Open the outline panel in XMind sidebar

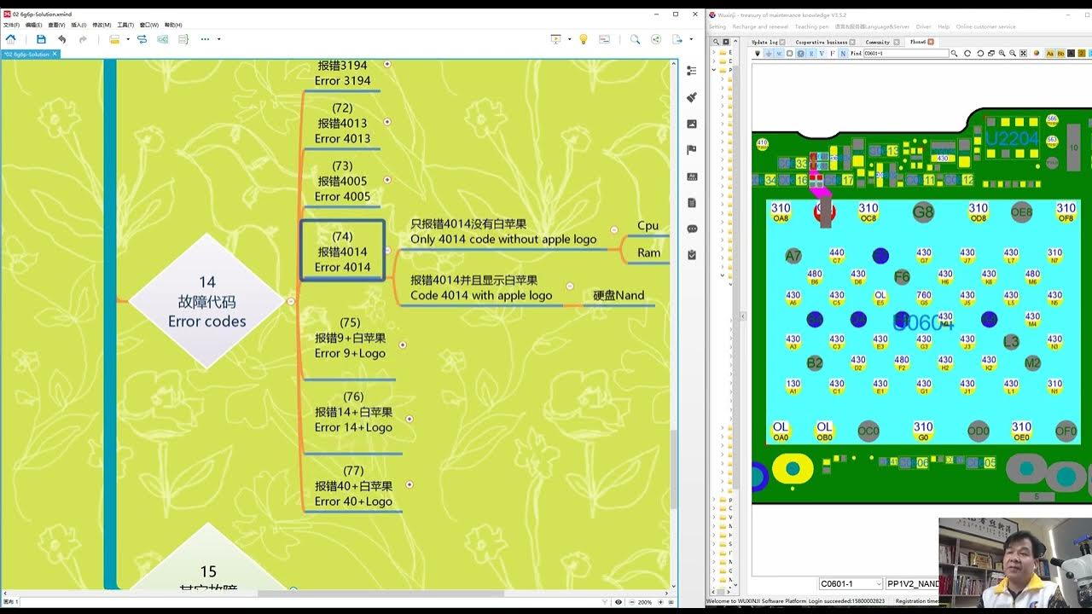click(692, 71)
